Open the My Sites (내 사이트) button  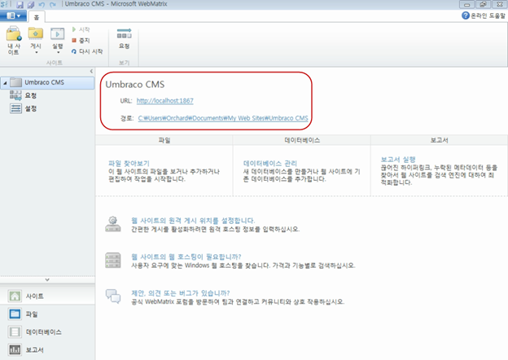pos(14,41)
